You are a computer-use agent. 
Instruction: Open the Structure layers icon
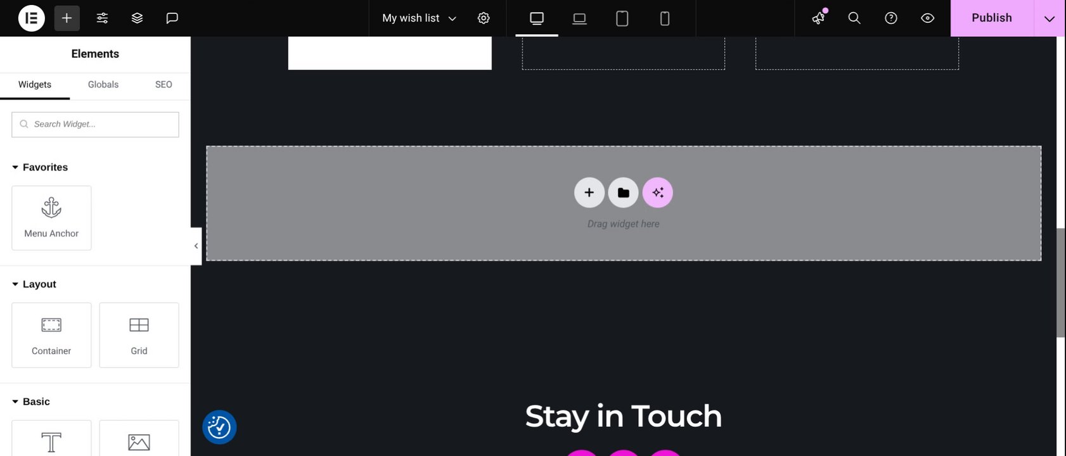click(x=137, y=18)
